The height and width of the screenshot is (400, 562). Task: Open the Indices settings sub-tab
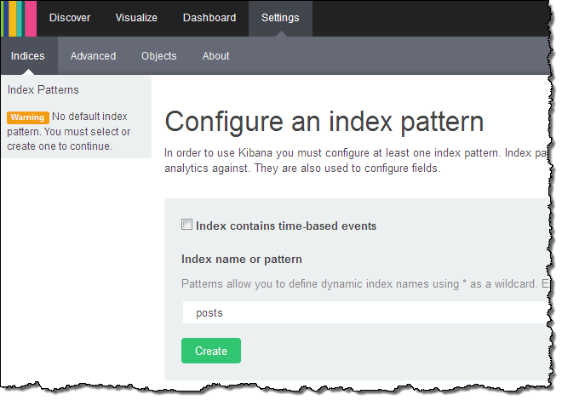pyautogui.click(x=28, y=56)
